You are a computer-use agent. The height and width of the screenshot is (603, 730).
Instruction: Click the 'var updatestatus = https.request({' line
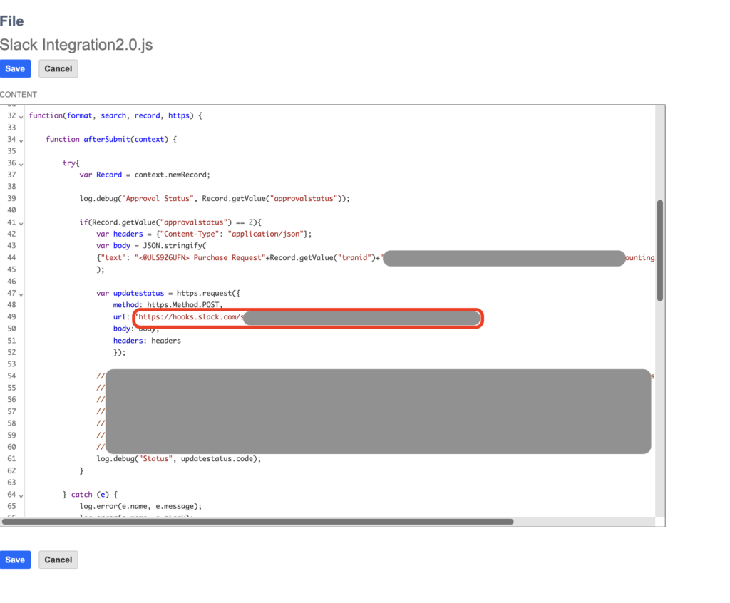coord(168,293)
